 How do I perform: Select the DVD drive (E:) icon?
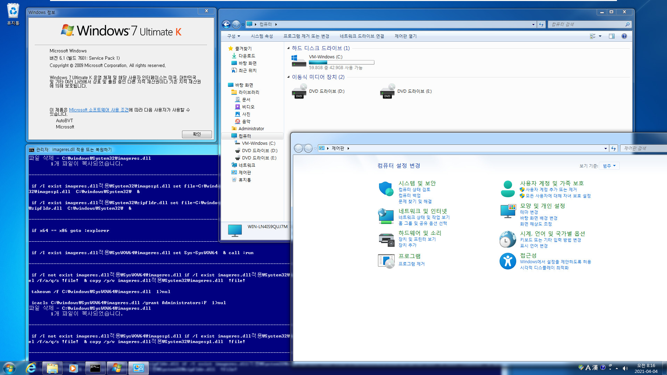click(x=387, y=91)
